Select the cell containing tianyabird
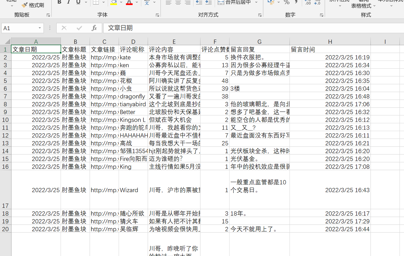 133,104
